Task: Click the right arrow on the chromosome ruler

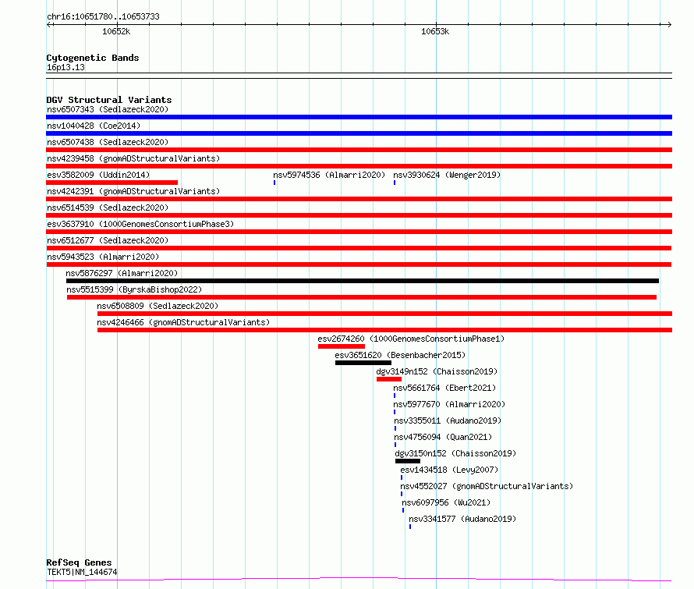Action: pos(669,25)
